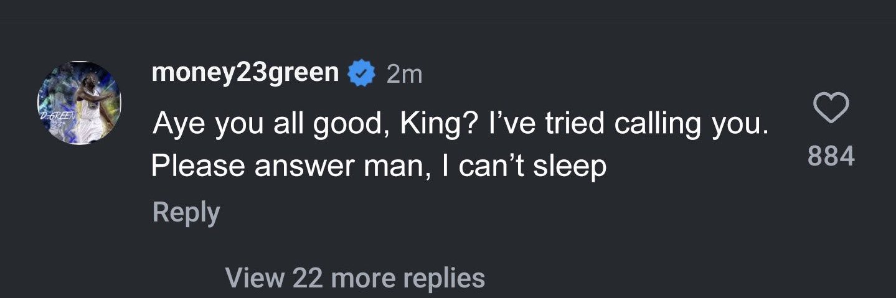Reply to money23green's comment
Image resolution: width=896 pixels, height=298 pixels.
click(186, 212)
